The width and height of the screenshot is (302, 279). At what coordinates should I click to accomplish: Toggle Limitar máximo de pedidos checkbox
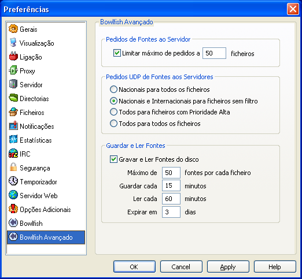117,53
